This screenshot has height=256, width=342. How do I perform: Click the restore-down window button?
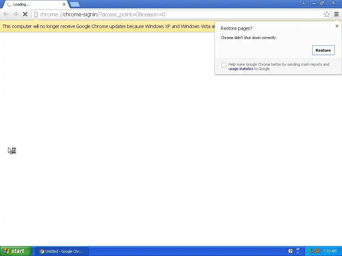click(322, 3)
